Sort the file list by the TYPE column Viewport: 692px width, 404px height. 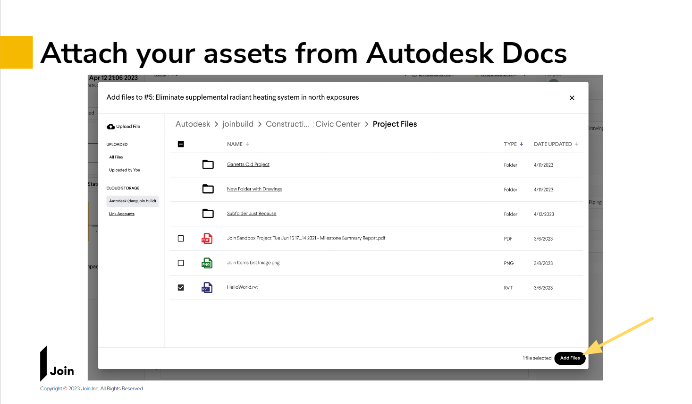click(x=514, y=144)
